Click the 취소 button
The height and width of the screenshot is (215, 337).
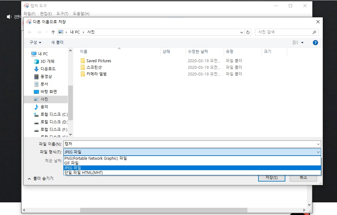click(x=303, y=178)
